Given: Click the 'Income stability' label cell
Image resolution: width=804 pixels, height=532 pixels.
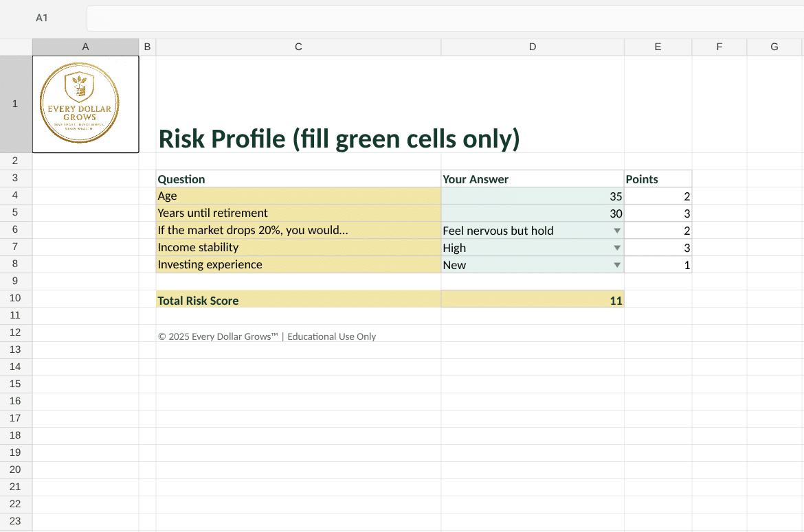Looking at the screenshot, I should [x=298, y=247].
